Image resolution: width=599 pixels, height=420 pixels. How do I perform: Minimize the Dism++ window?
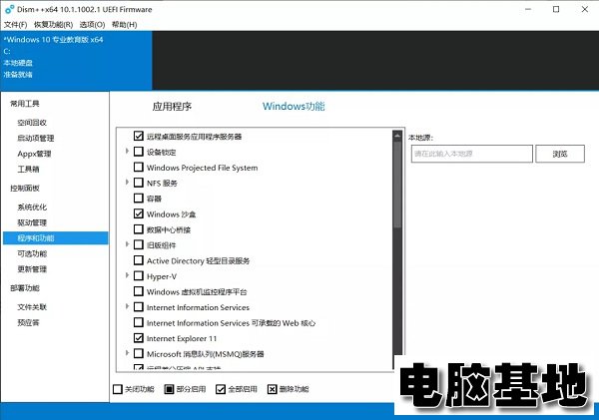528,10
